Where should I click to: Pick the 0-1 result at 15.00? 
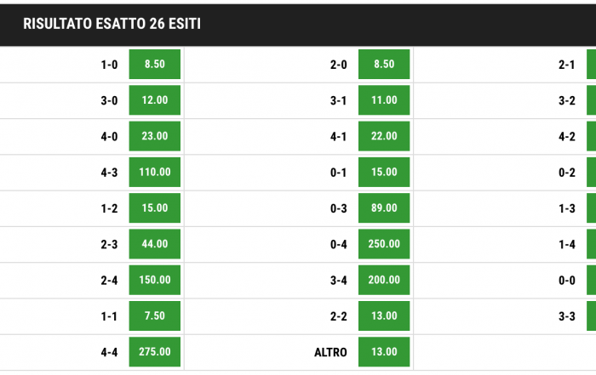point(384,172)
